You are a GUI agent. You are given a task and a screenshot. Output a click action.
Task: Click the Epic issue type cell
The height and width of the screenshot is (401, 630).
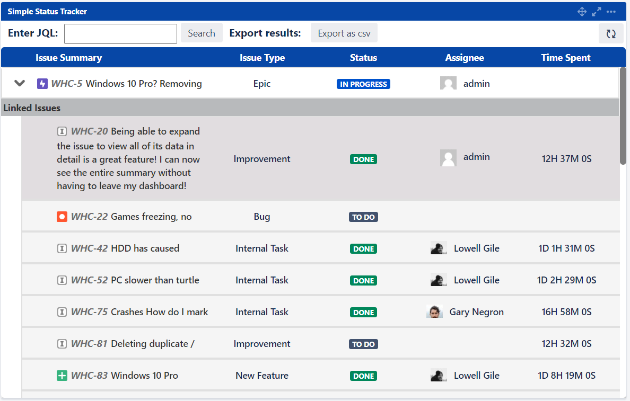click(x=262, y=84)
